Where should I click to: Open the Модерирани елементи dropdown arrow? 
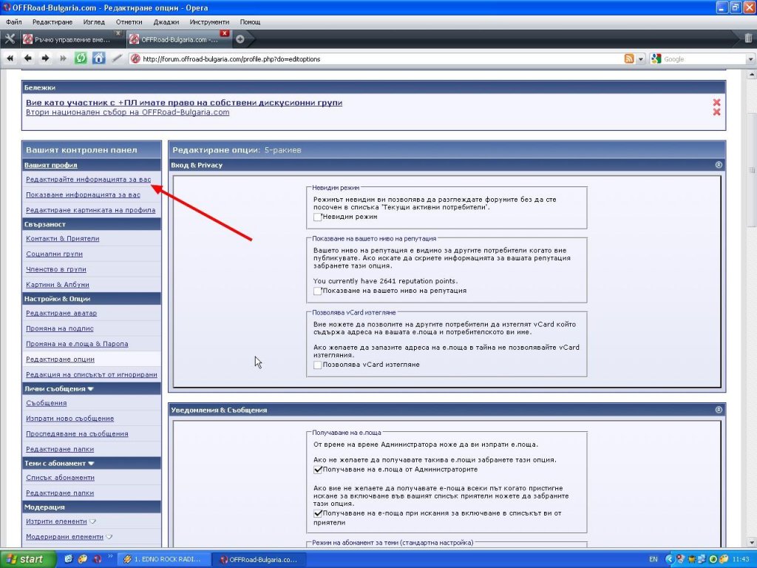click(109, 537)
